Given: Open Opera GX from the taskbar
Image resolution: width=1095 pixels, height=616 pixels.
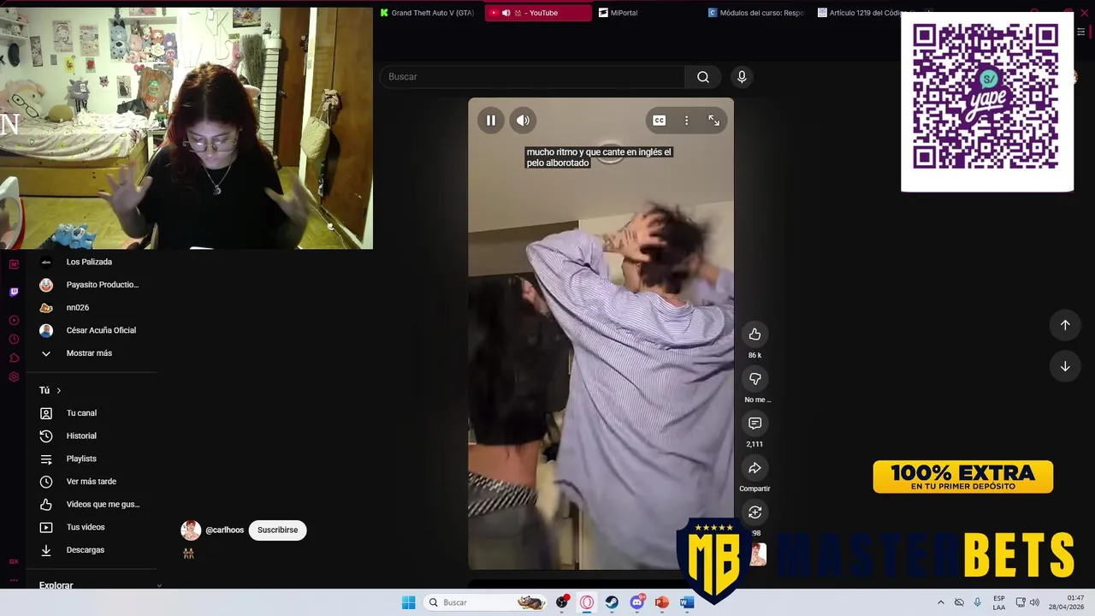Looking at the screenshot, I should click(x=587, y=602).
